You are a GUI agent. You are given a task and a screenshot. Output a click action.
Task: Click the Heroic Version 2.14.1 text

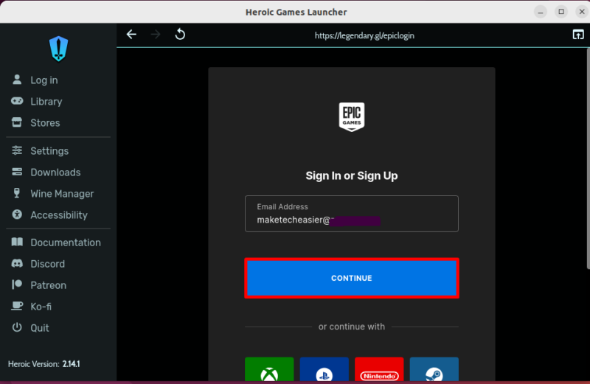[44, 364]
